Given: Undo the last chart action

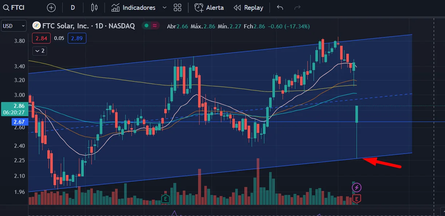Looking at the screenshot, I should (280, 7).
